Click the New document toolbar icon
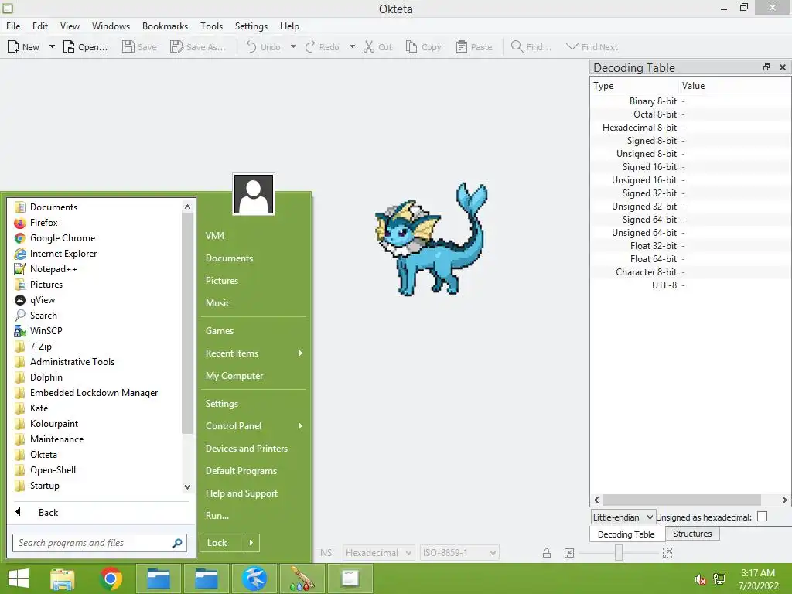 13,47
